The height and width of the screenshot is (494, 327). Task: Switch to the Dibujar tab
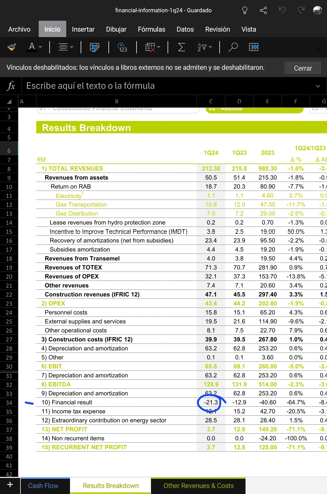pyautogui.click(x=116, y=29)
